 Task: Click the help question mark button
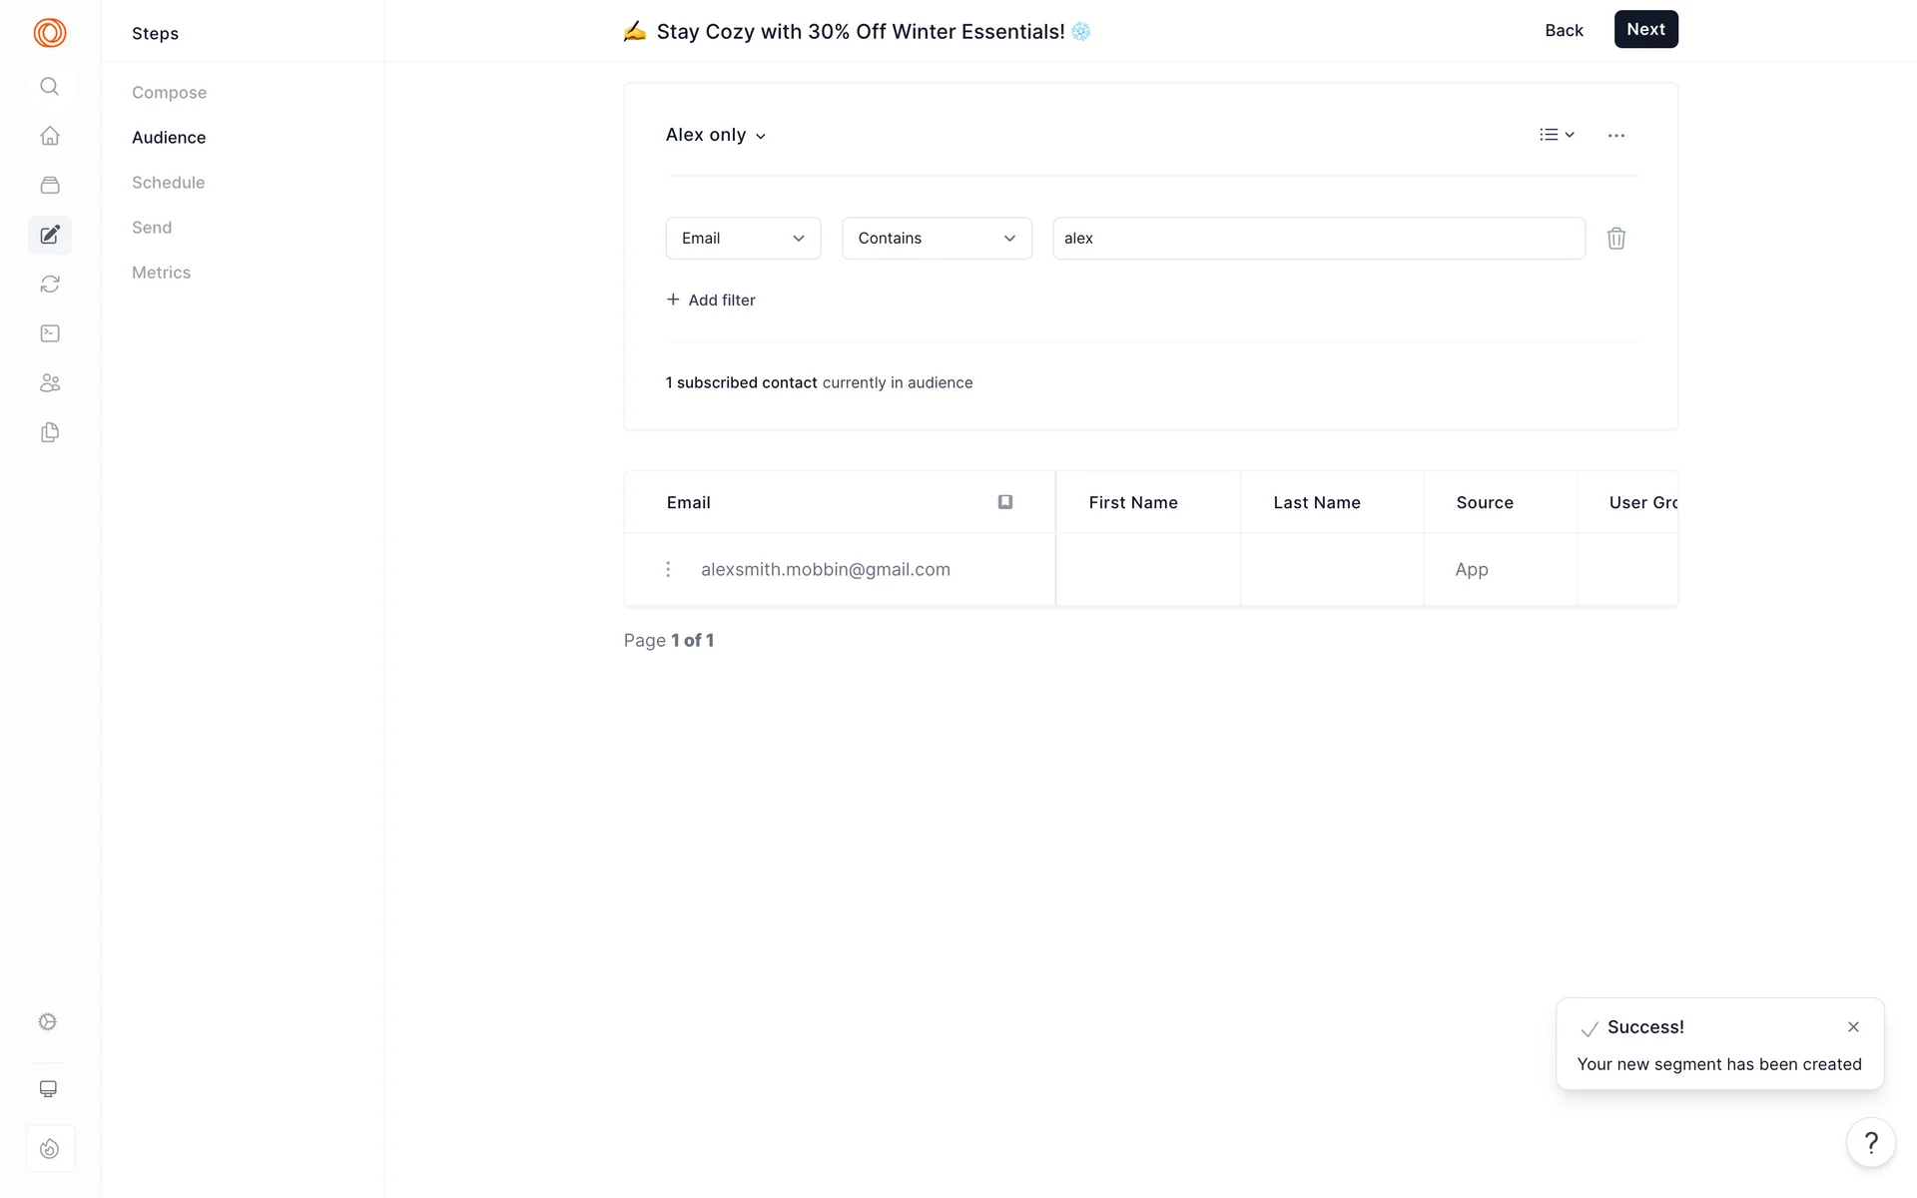point(1870,1142)
